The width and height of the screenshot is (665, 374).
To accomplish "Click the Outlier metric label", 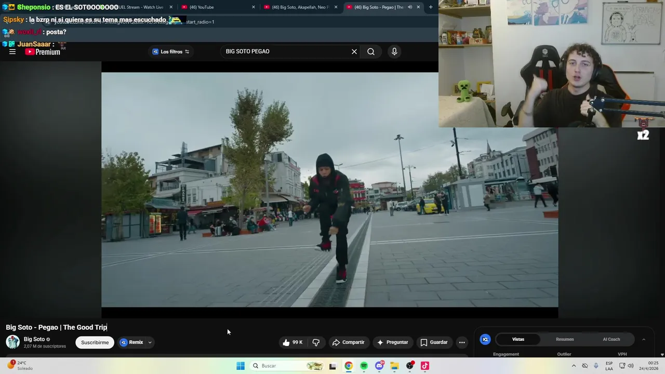I will [564, 354].
